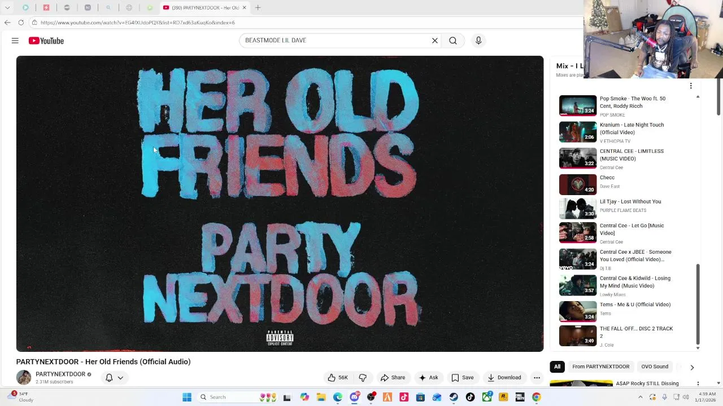Start voice search with the microphone icon
Viewport: 723px width, 406px height.
(x=478, y=41)
